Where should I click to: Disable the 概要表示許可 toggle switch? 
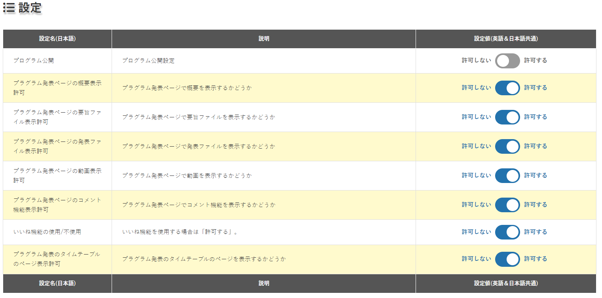pyautogui.click(x=507, y=88)
